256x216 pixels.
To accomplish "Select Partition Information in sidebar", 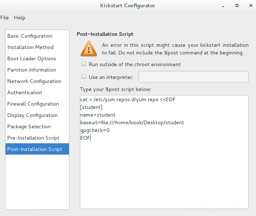I will tap(32, 70).
